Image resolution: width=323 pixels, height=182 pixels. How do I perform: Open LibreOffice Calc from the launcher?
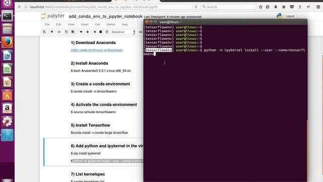click(x=7, y=69)
